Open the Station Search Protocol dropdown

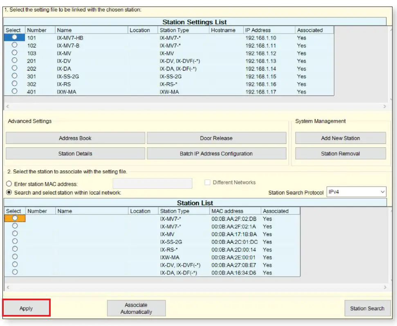(x=356, y=191)
